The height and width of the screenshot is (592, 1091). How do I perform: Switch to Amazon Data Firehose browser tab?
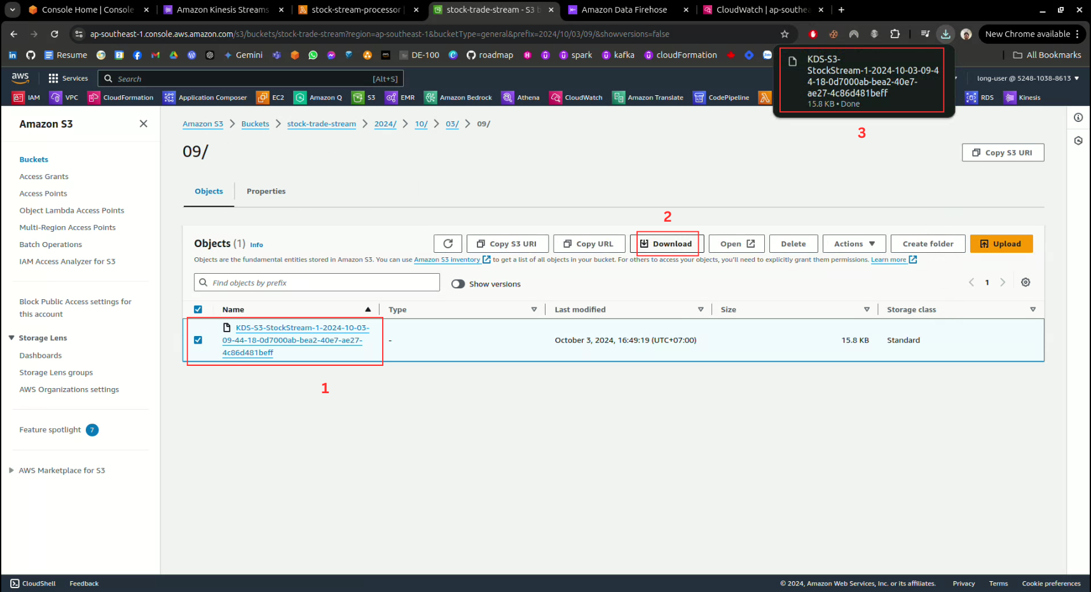[x=624, y=10]
